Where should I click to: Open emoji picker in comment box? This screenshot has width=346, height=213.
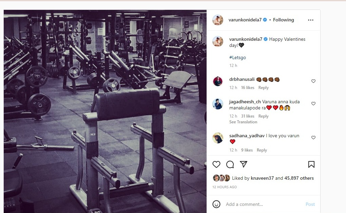[216, 204]
